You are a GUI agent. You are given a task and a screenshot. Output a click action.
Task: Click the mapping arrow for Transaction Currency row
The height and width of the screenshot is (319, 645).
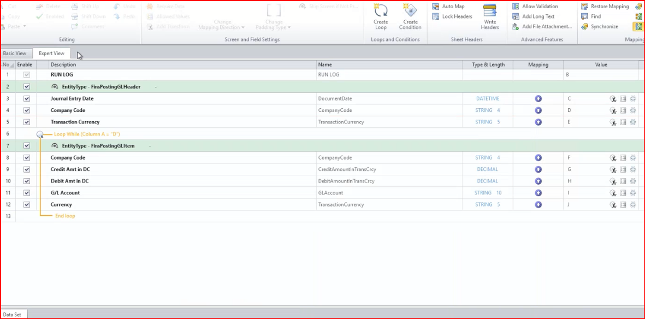(x=538, y=122)
